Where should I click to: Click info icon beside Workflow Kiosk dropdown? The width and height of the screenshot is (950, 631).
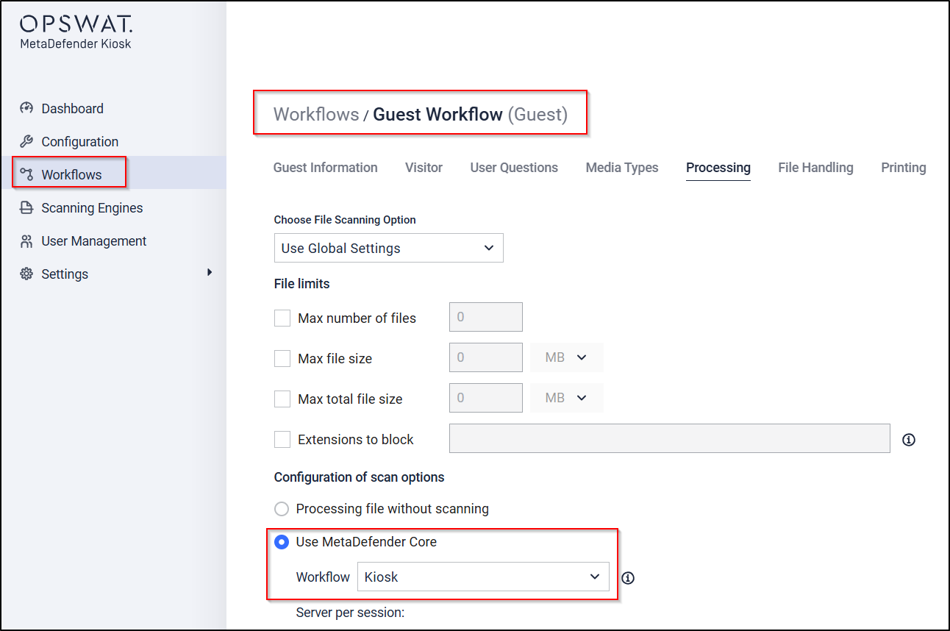[628, 577]
